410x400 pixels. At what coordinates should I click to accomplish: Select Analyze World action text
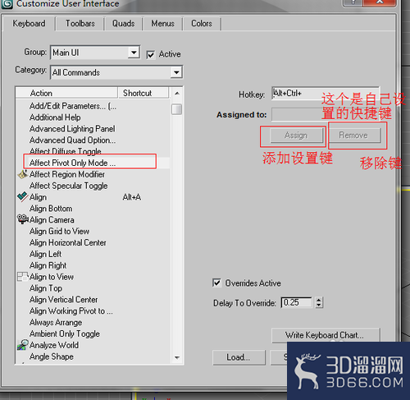(54, 345)
